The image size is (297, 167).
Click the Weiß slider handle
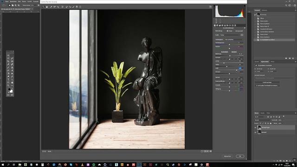click(x=237, y=70)
